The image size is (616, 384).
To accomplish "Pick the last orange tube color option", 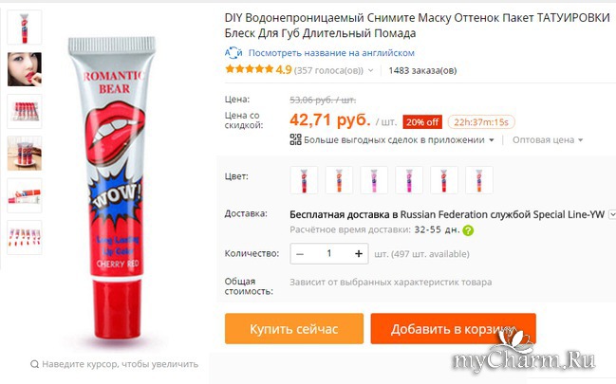I will pos(479,180).
